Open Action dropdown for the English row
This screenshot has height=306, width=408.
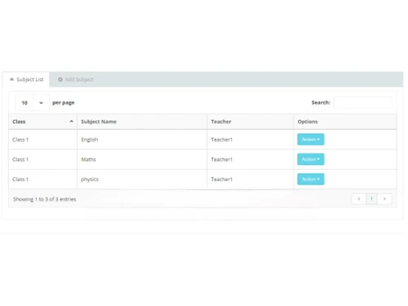pos(311,140)
